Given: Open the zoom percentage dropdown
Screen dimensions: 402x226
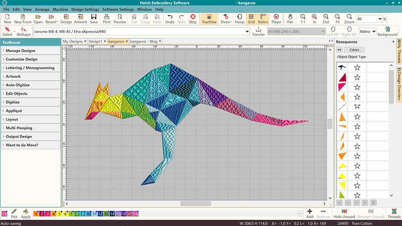Looking at the screenshot, I should (380, 19).
